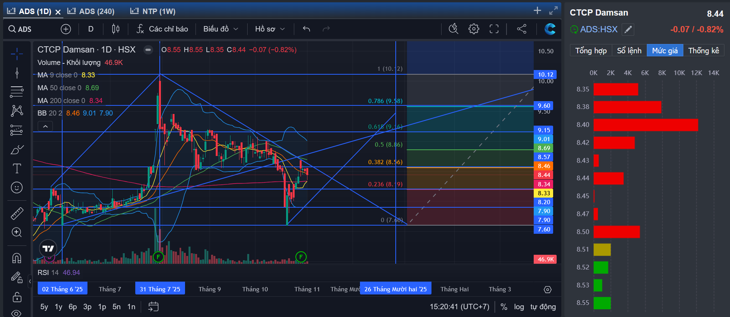This screenshot has height=317, width=730.
Task: Collapse the left drawing toolbar arrow
Action: click(30, 281)
